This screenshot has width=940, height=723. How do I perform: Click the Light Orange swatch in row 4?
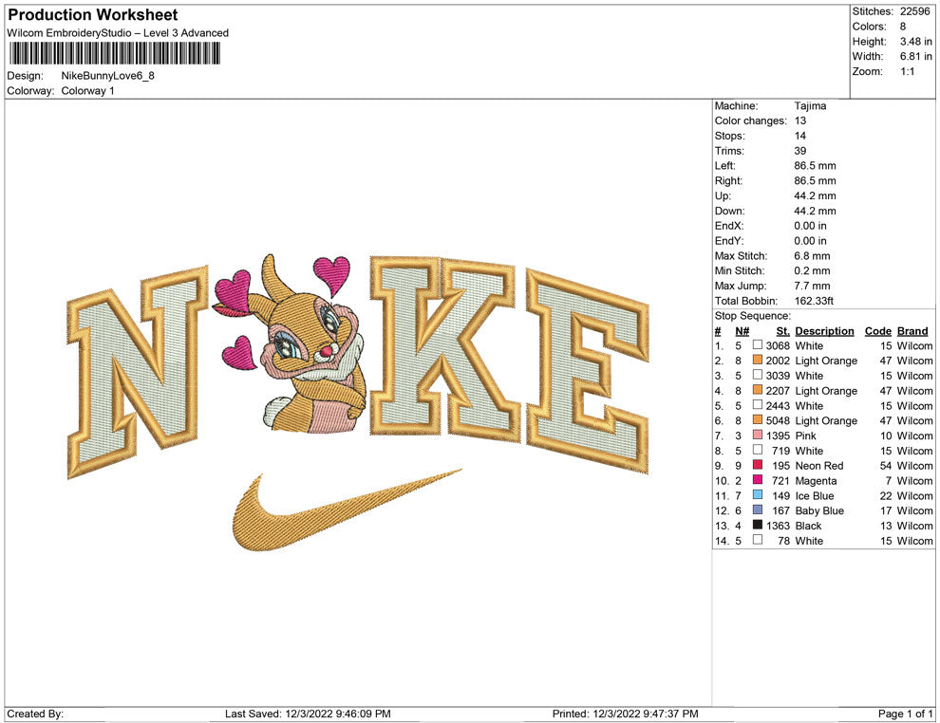[758, 390]
